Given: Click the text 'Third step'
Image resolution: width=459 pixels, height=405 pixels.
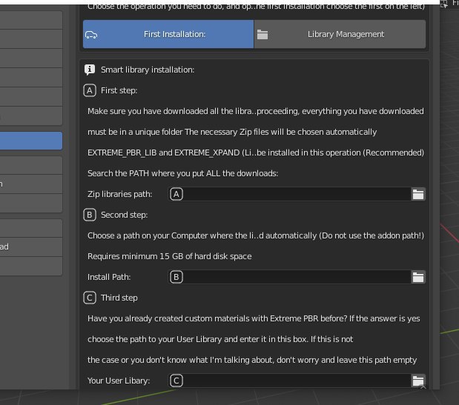Looking at the screenshot, I should point(119,298).
